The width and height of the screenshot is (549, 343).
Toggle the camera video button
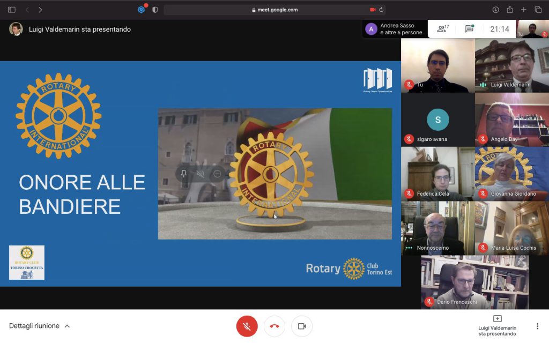[302, 326]
